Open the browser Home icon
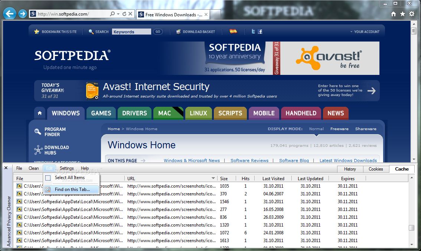Screen dimensions: 421x251 (x=394, y=14)
